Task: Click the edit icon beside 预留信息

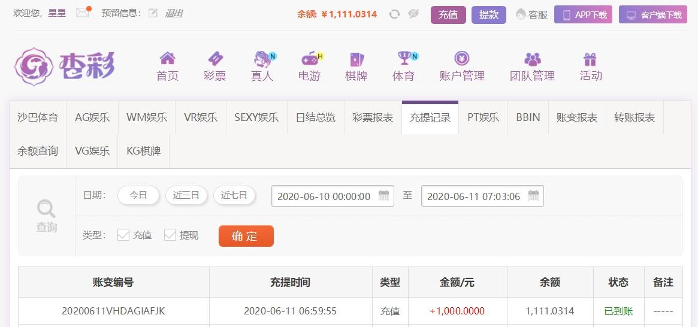Action: click(x=153, y=13)
